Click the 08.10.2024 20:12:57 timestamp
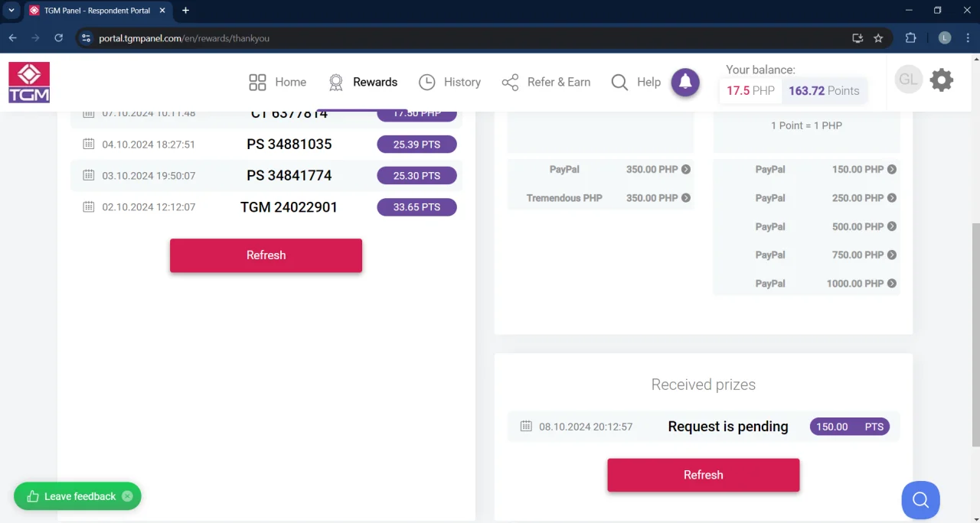 tap(586, 427)
